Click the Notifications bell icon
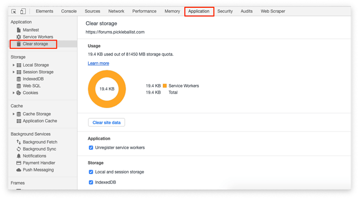This screenshot has height=199, width=359. tap(19, 156)
